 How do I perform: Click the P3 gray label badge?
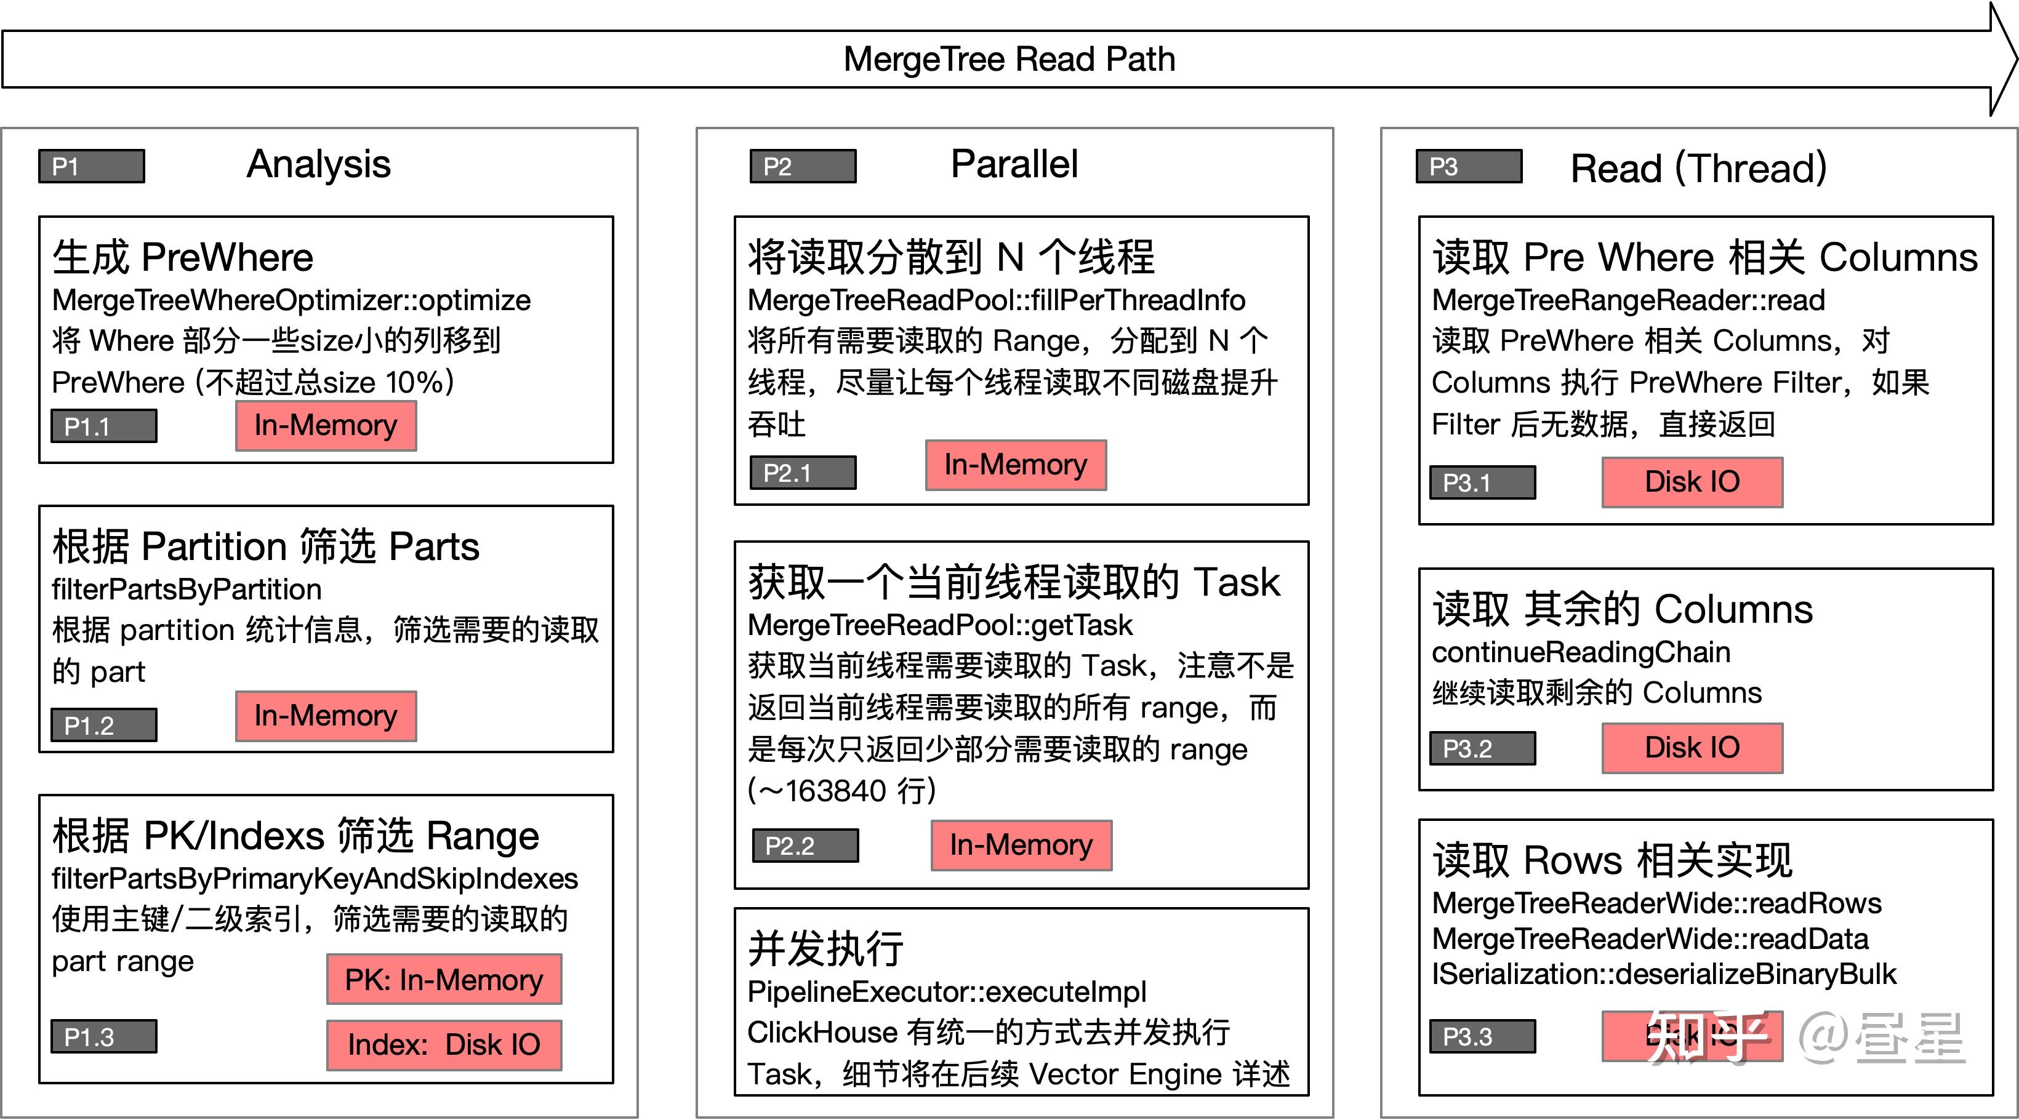point(1468,166)
